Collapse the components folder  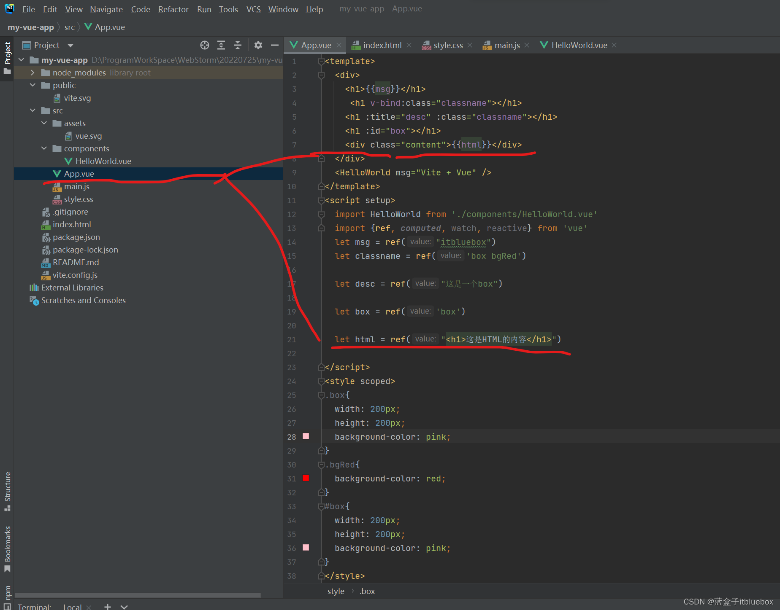[44, 148]
